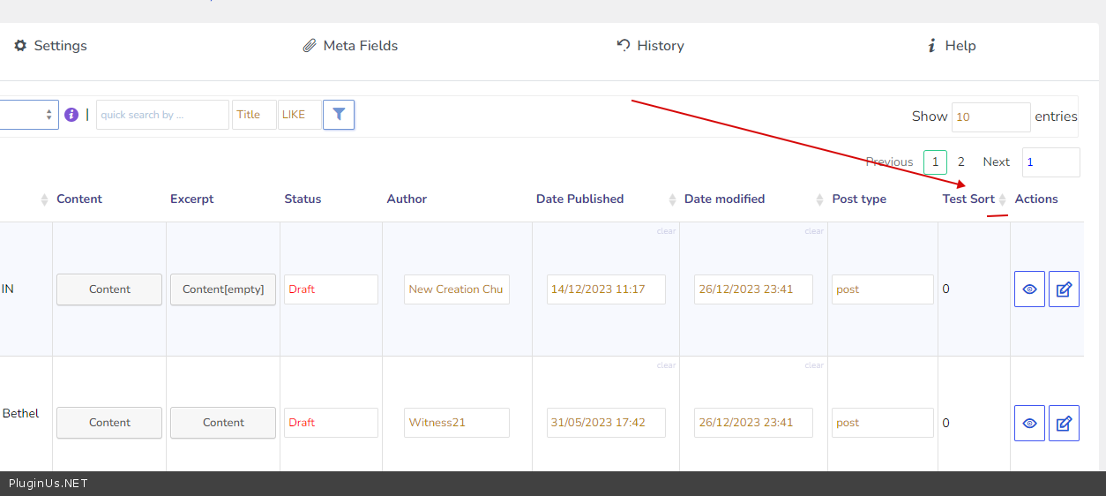Sort by Test Sort column arrows
Viewport: 1106px width, 496px height.
point(1002,199)
